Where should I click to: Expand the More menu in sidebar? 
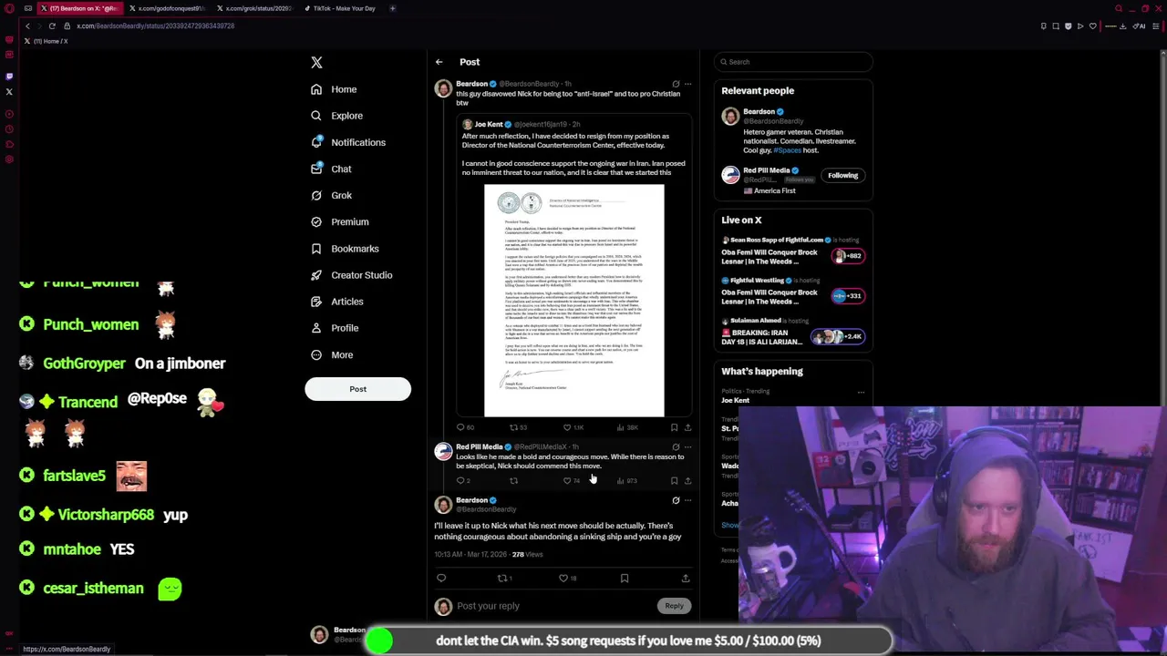[332, 354]
